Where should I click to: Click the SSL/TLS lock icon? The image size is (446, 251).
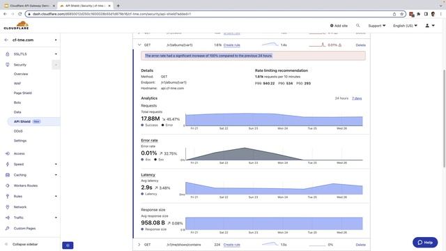[x=8, y=54]
